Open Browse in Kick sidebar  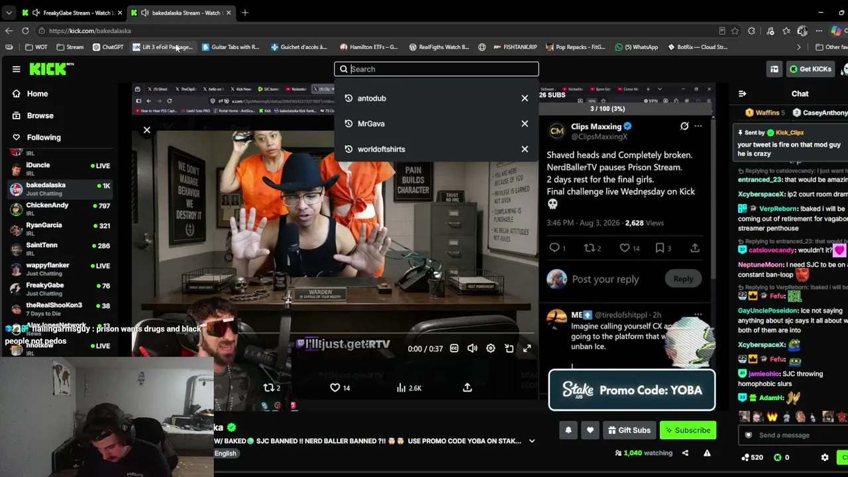pos(40,115)
